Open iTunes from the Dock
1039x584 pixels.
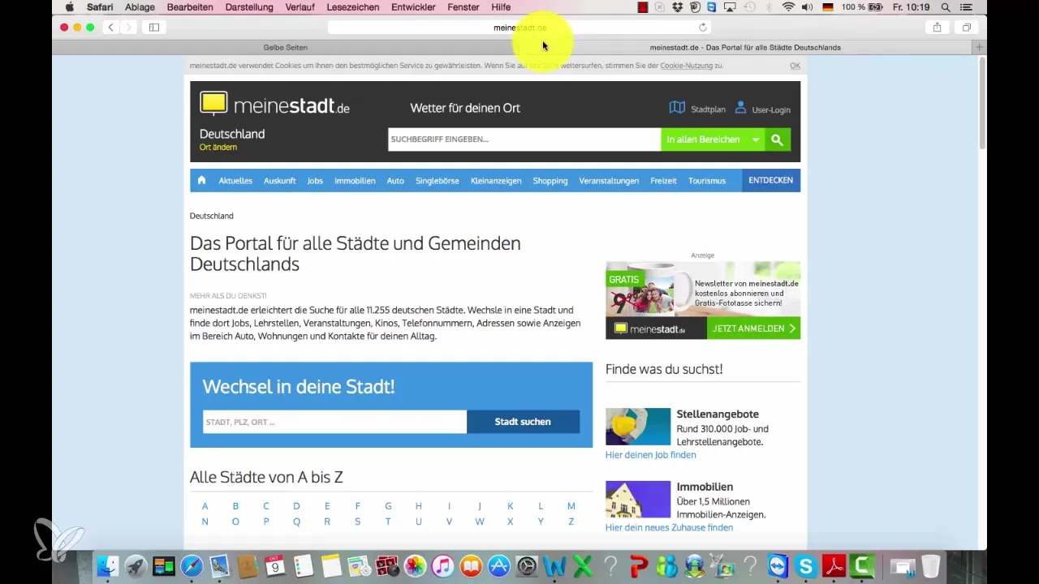click(x=442, y=565)
